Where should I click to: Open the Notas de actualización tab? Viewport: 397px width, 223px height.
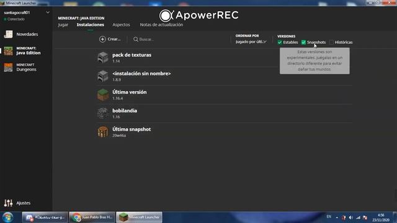161,25
